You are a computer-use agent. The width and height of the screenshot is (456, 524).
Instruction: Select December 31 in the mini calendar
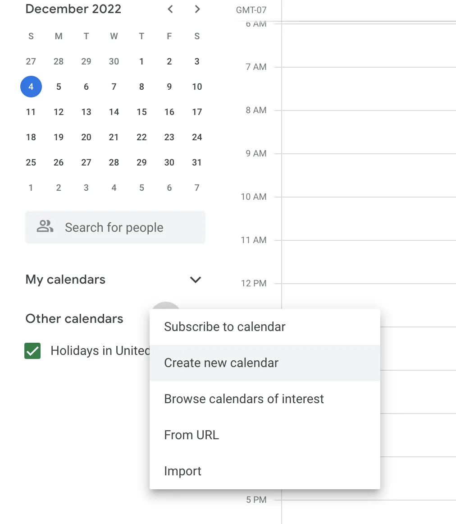197,162
